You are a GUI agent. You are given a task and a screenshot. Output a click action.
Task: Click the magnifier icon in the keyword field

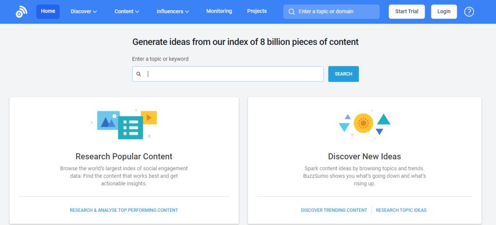point(139,74)
